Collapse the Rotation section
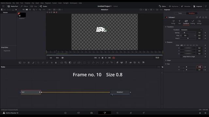The width and height of the screenshot is (209, 117). (166, 42)
